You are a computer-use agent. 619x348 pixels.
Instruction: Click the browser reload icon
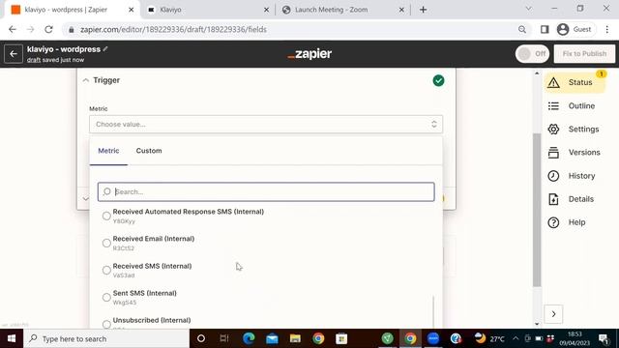coord(48,30)
